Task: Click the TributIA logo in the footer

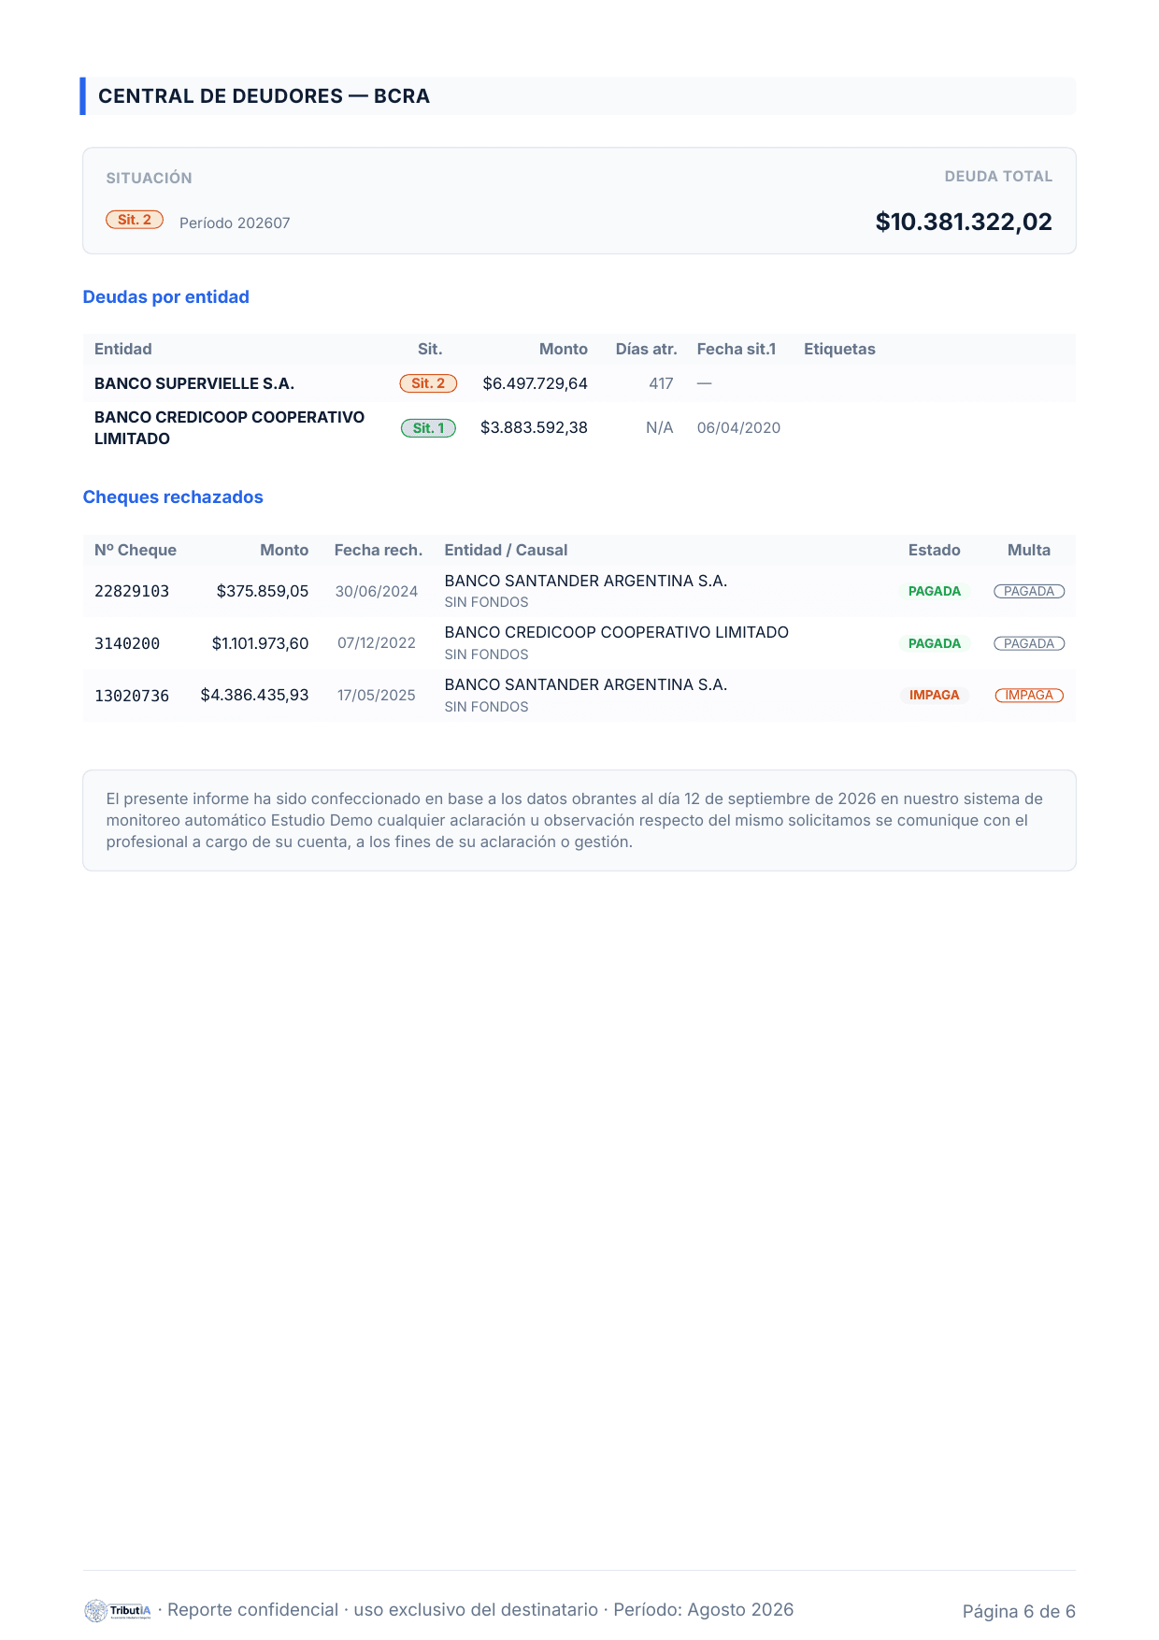Action: [118, 1610]
